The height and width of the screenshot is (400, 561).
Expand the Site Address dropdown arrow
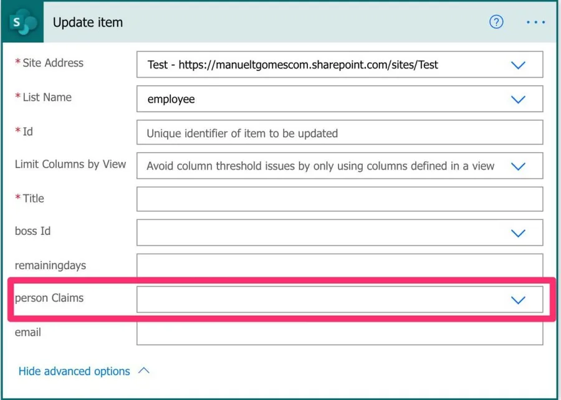pos(518,65)
